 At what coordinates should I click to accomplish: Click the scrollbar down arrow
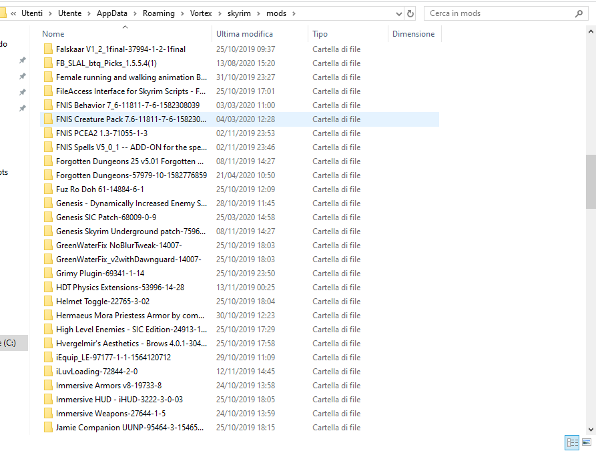coord(591,430)
